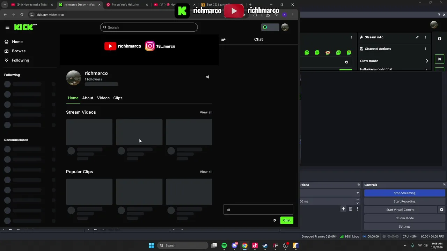This screenshot has height=251, width=447.
Task: Share the richmarco channel
Action: tap(208, 77)
